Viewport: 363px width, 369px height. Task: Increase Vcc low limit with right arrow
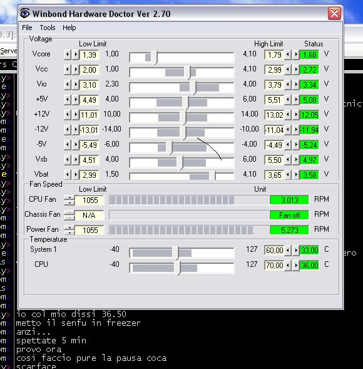click(x=75, y=70)
